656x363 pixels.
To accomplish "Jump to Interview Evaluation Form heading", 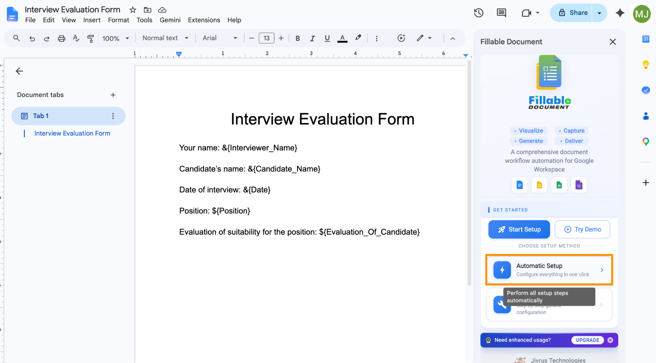I will (x=72, y=133).
